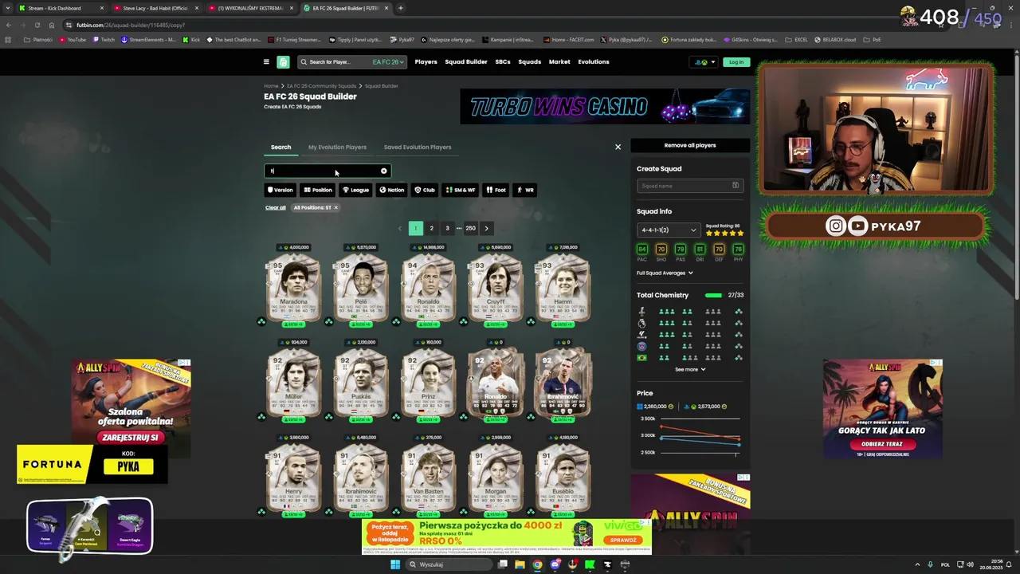Open the SM & WF filter
This screenshot has width=1020, height=574.
pyautogui.click(x=460, y=190)
